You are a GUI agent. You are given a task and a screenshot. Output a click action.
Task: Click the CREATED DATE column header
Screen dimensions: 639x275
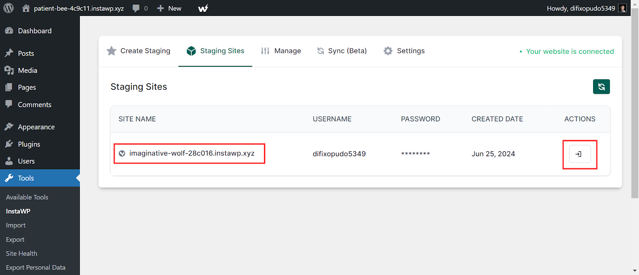497,119
